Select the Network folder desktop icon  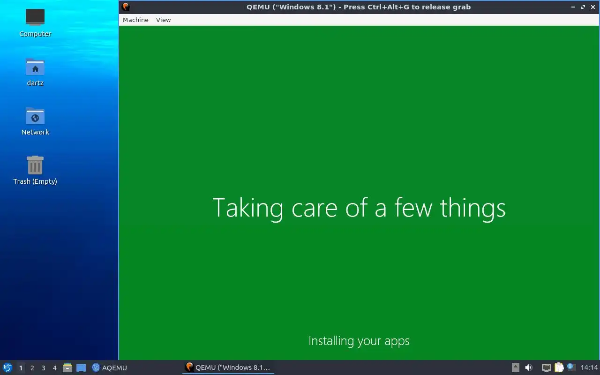point(35,121)
